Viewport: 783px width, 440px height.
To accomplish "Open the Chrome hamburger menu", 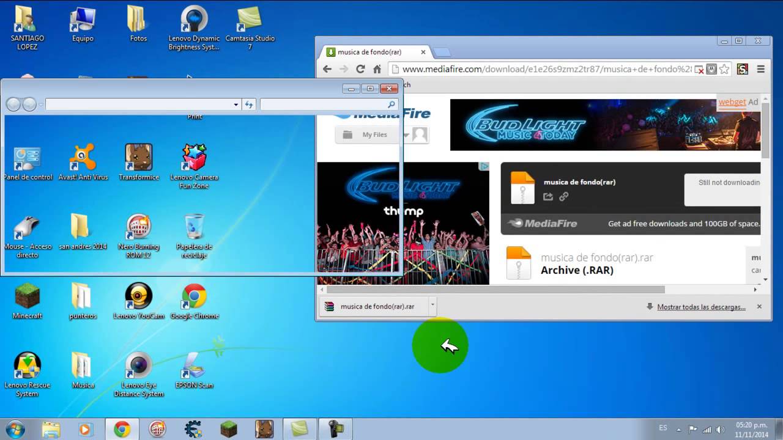I will pos(761,69).
